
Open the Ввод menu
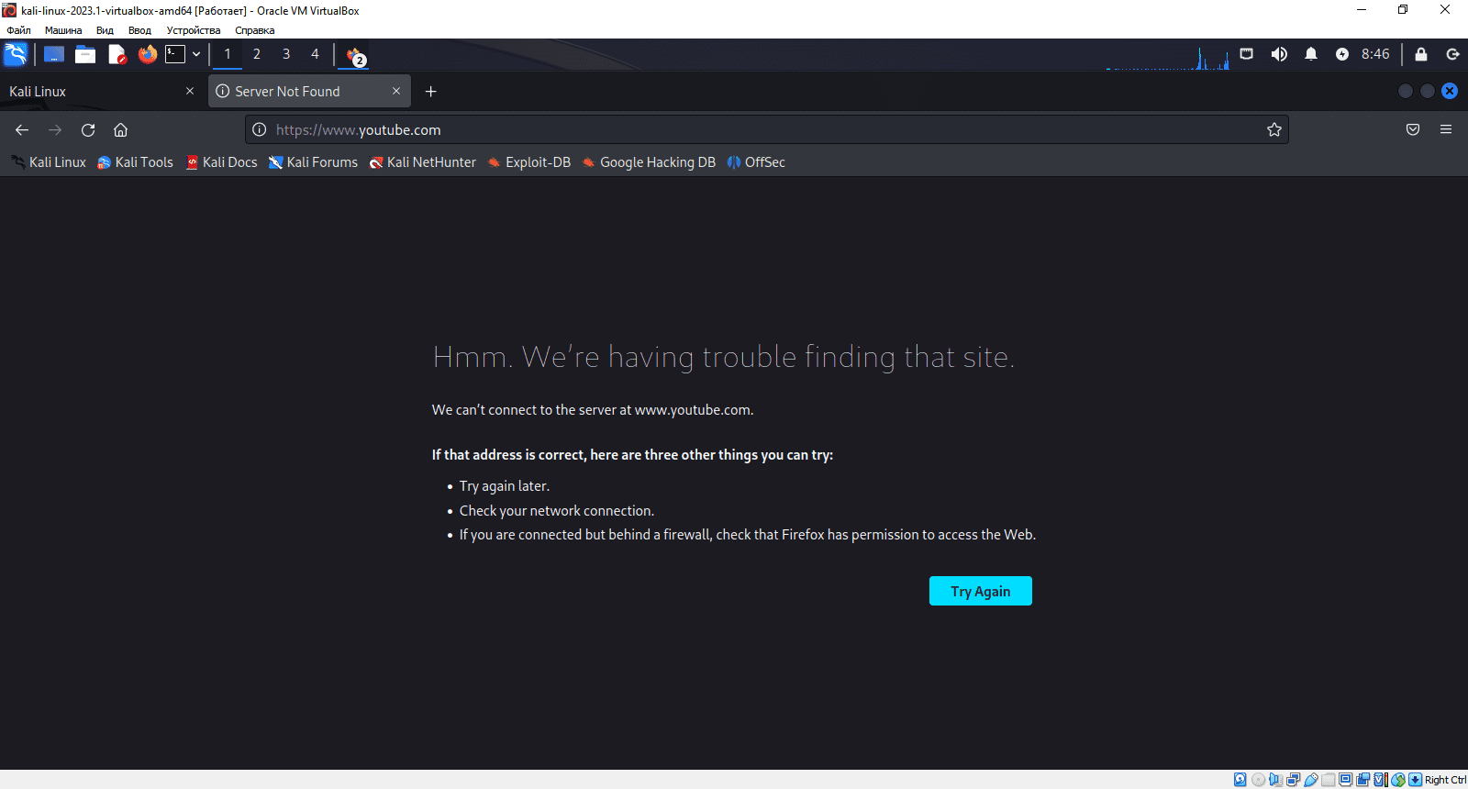tap(139, 30)
